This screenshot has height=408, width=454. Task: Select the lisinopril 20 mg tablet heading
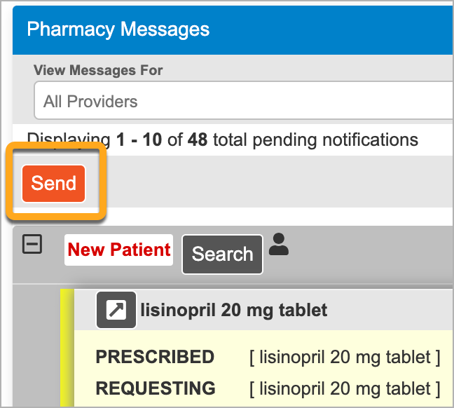[x=234, y=311]
